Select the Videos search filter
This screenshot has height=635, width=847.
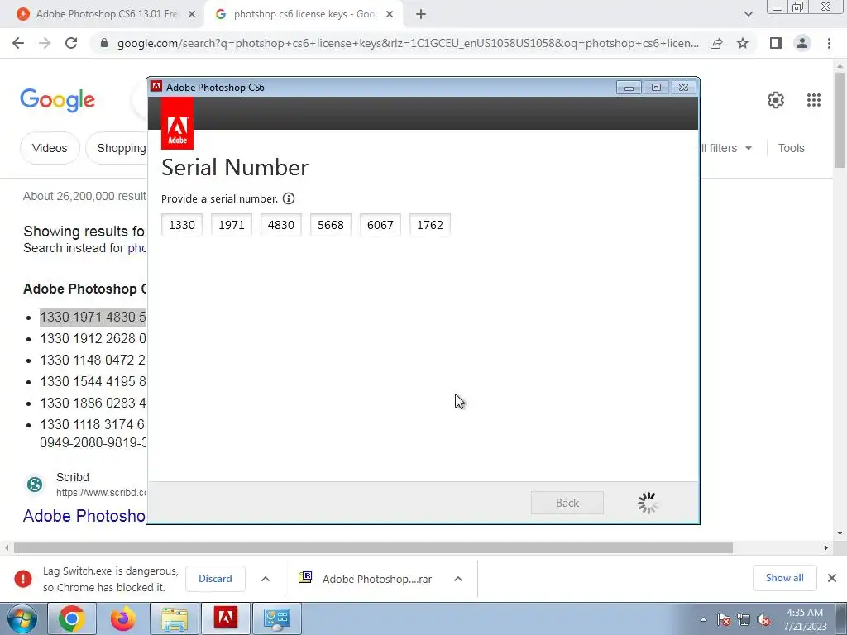(50, 148)
